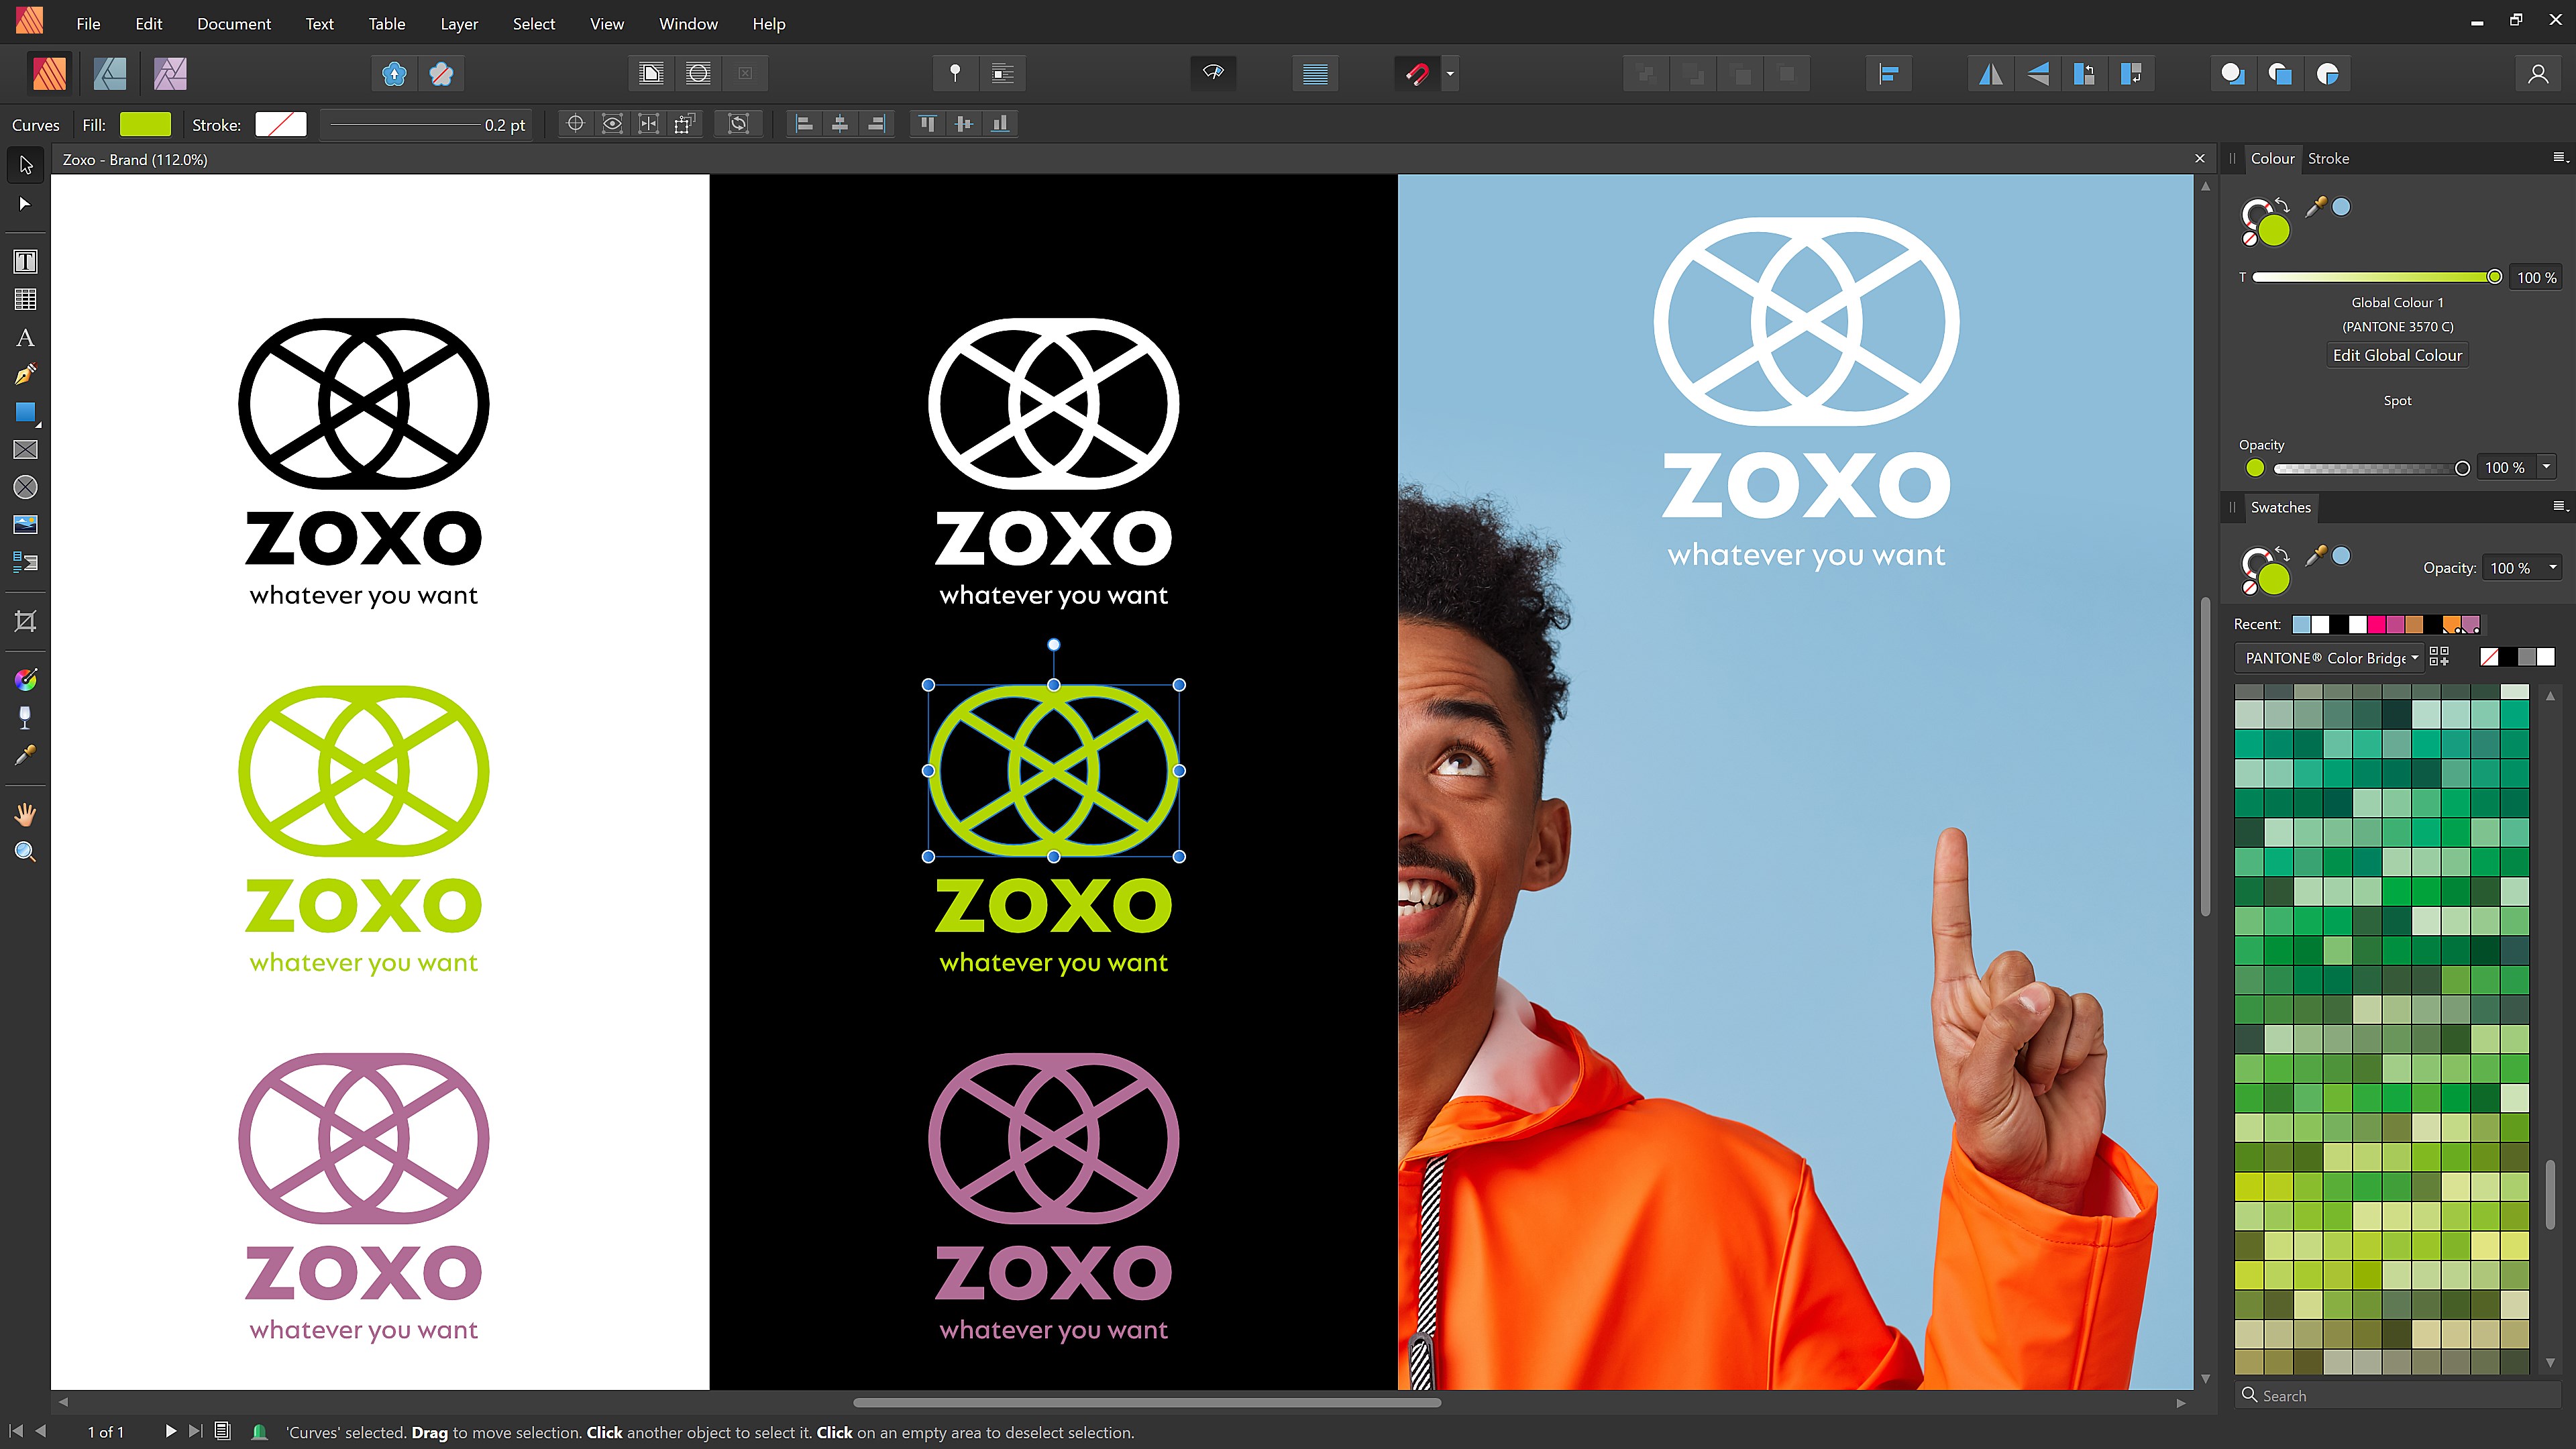
Task: Select the Pen tool
Action: point(25,375)
